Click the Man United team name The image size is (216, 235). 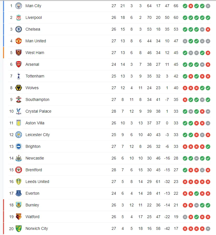(x=36, y=41)
